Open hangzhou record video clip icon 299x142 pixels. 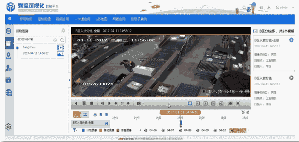pos(60,47)
